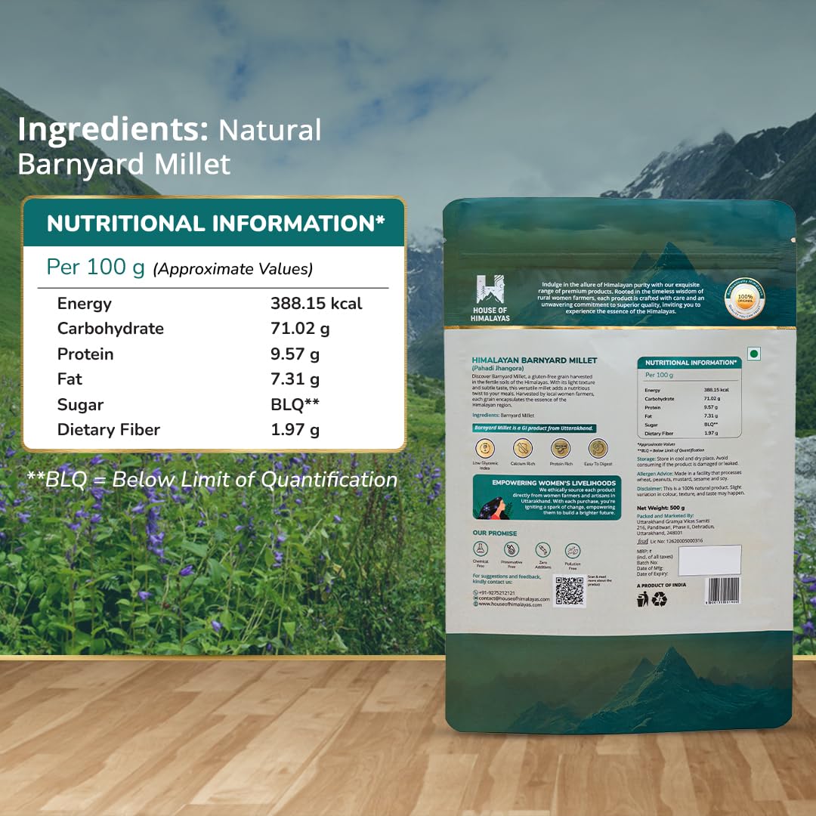
Task: Click '1.97 g' value in the large table
Action: 295,430
